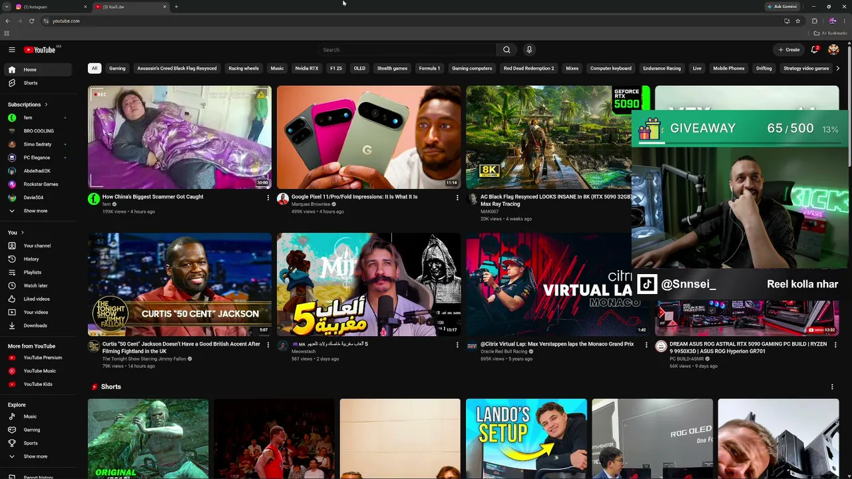
Task: Open Your channel in the sidebar
Action: point(39,245)
